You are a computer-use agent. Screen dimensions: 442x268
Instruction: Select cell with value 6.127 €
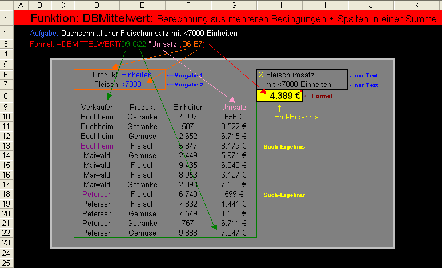point(234,175)
